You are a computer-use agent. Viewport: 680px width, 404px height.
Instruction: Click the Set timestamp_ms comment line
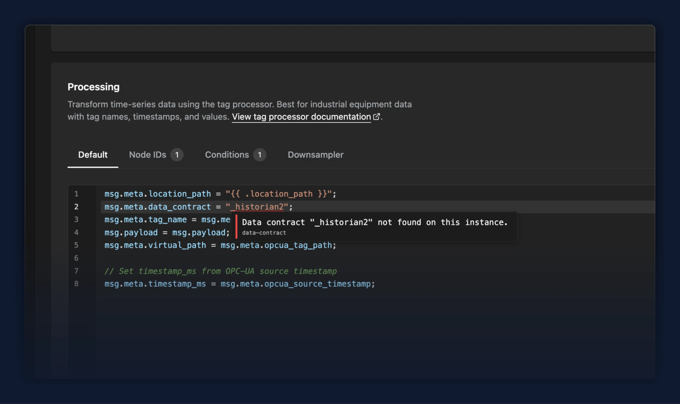[221, 271]
